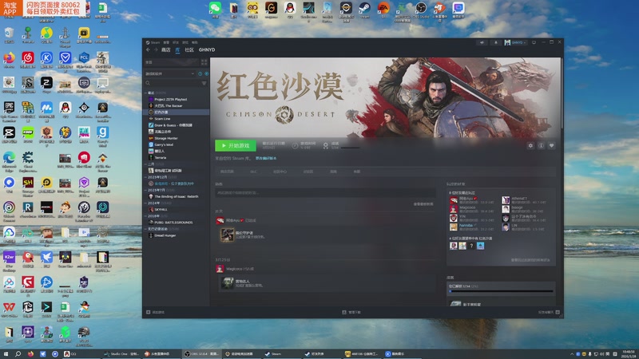The height and width of the screenshot is (359, 639).
Task: Open the Epic Games Launcher desktop shortcut
Action: coord(9,111)
